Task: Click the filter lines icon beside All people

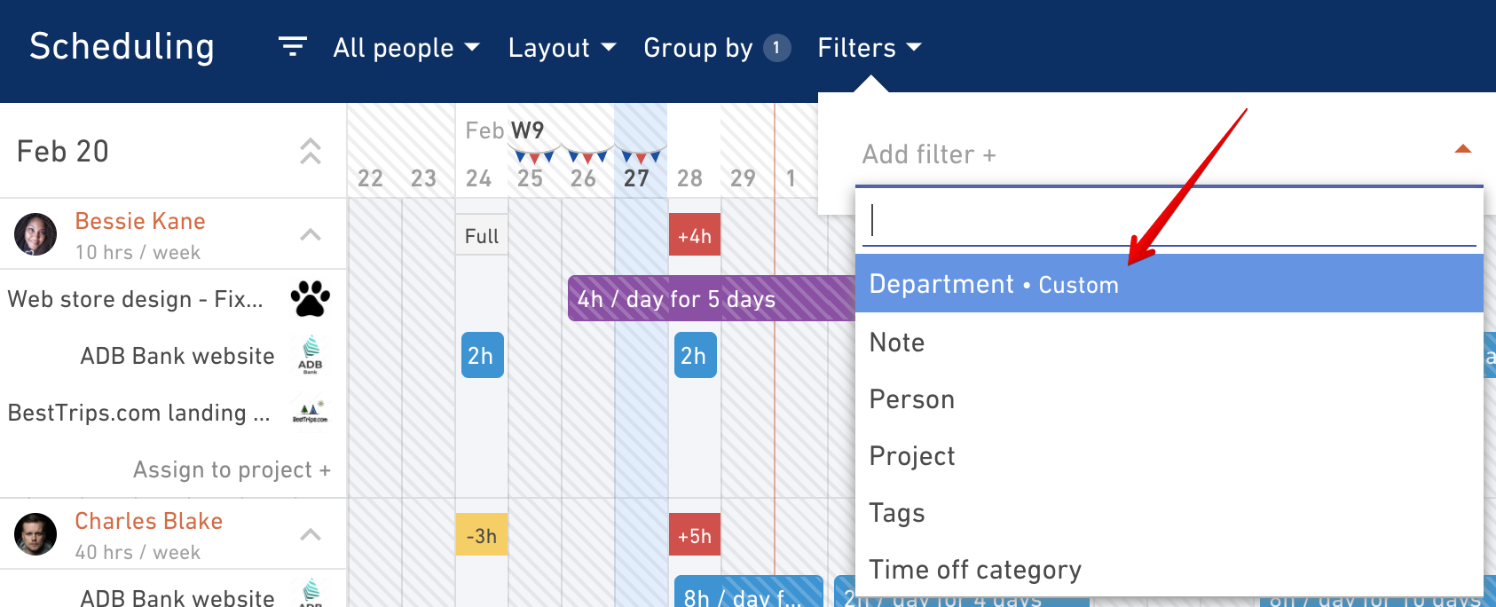Action: pos(292,47)
